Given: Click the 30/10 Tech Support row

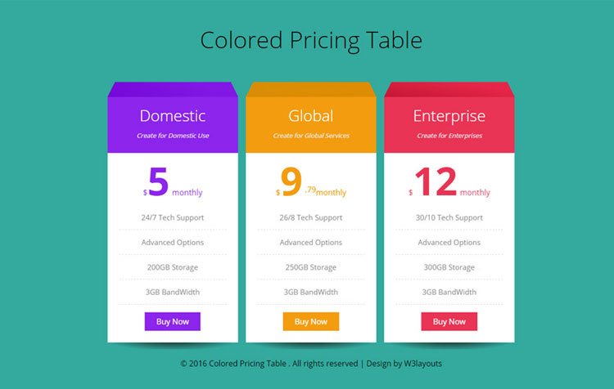Looking at the screenshot, I should point(449,217).
